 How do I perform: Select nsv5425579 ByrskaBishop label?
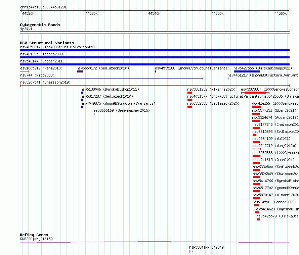point(277,216)
